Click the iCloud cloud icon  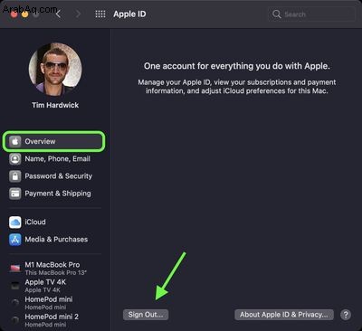[15, 222]
